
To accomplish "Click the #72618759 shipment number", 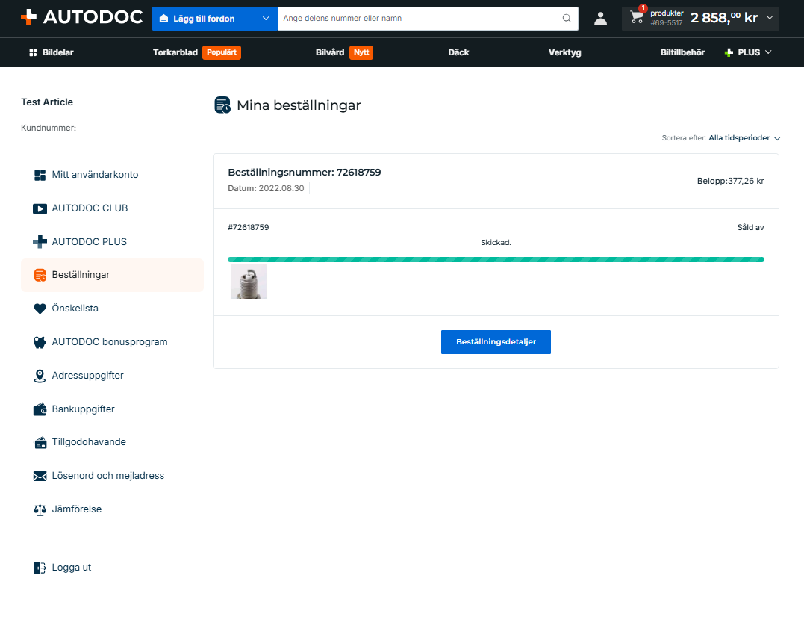I will (248, 227).
